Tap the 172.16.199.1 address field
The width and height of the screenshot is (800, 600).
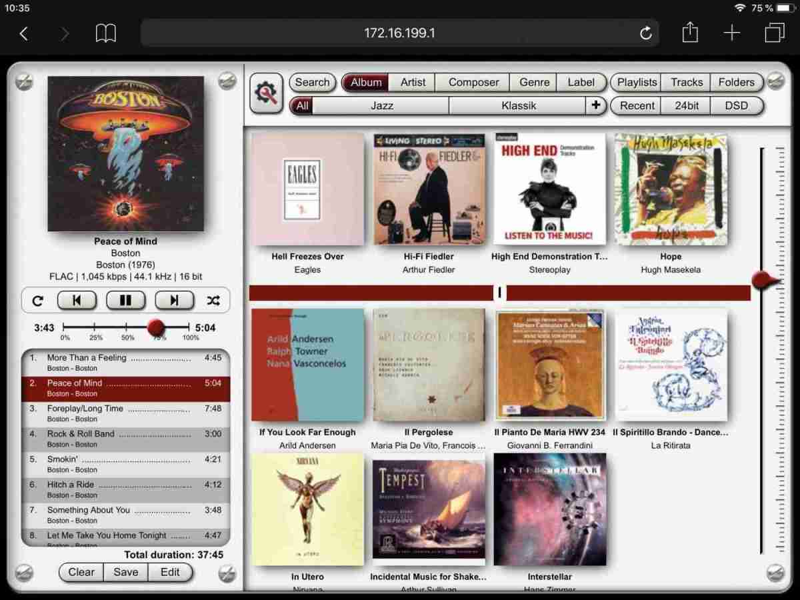(x=399, y=33)
